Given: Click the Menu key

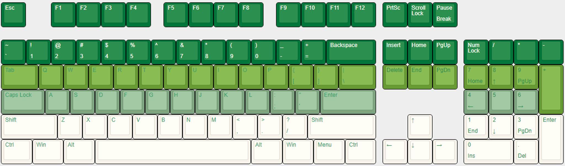Looking at the screenshot, I should click(x=329, y=151).
